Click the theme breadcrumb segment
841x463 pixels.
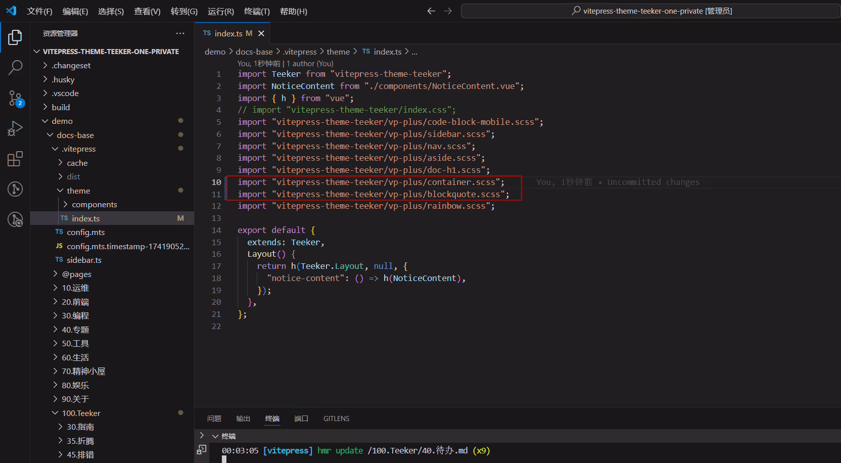pos(338,52)
